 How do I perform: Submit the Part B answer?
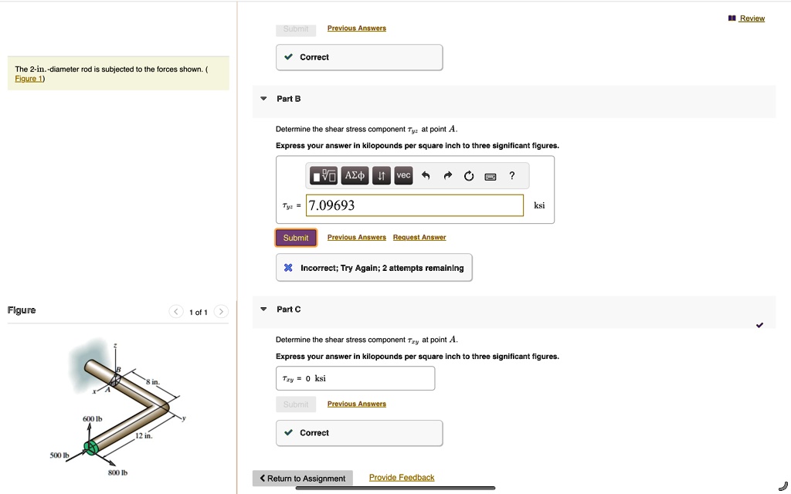[296, 238]
